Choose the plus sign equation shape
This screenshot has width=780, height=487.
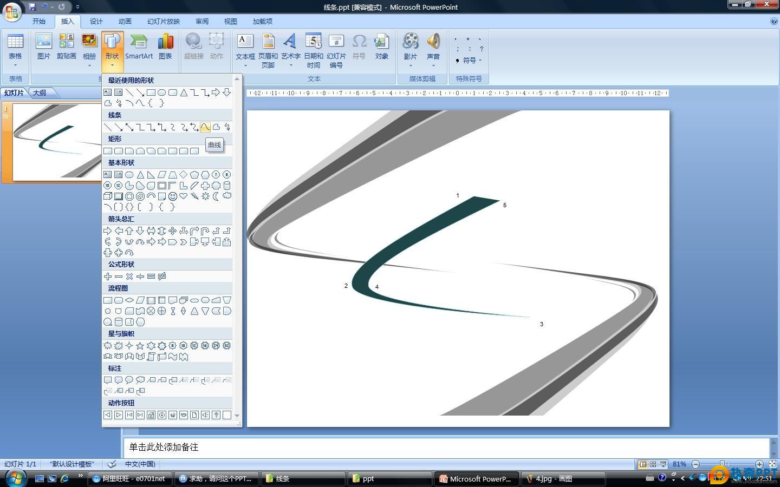point(107,277)
